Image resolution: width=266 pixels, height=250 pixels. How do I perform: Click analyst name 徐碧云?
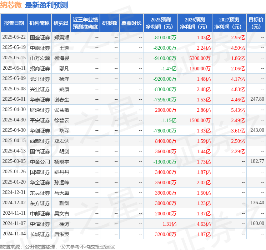click(x=61, y=120)
